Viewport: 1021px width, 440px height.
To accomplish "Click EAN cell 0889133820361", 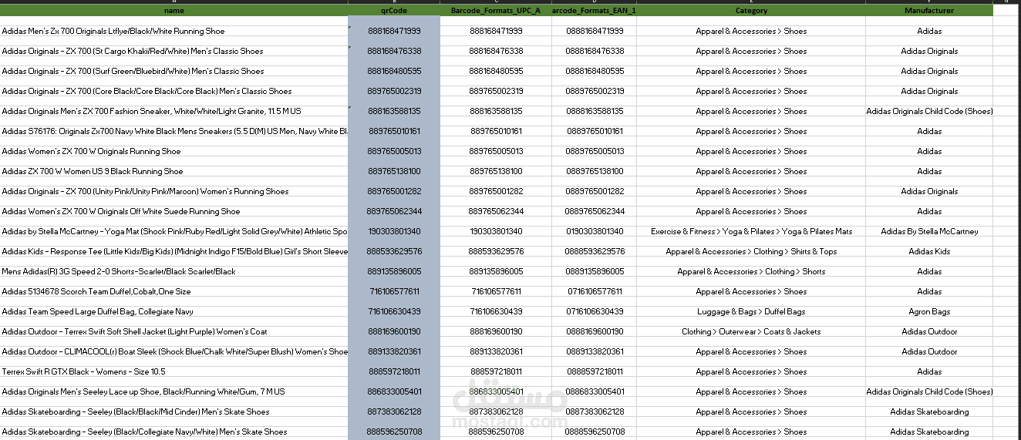I will [595, 351].
